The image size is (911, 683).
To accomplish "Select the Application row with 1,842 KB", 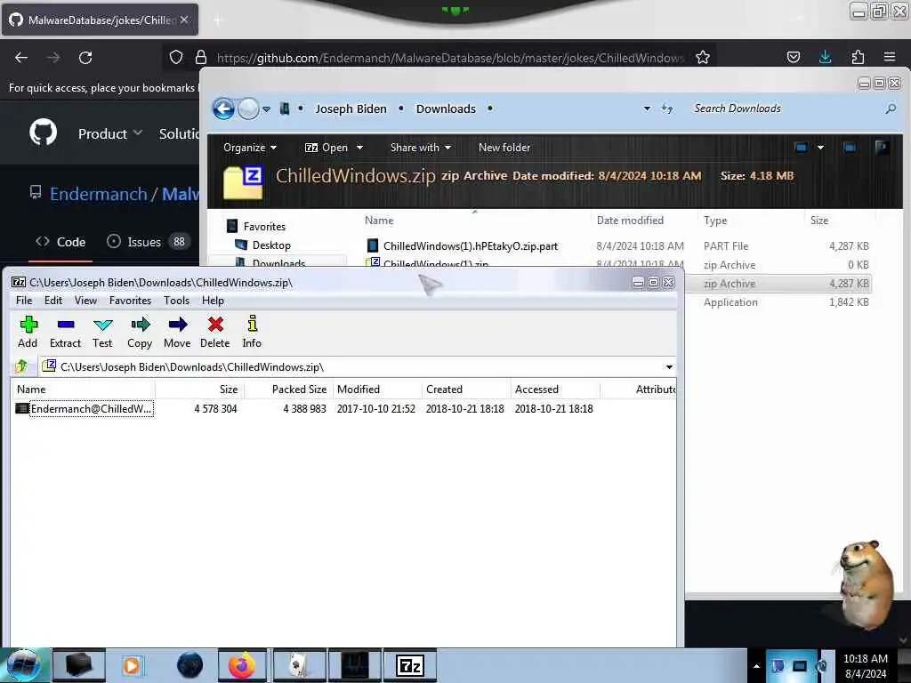I will click(778, 302).
